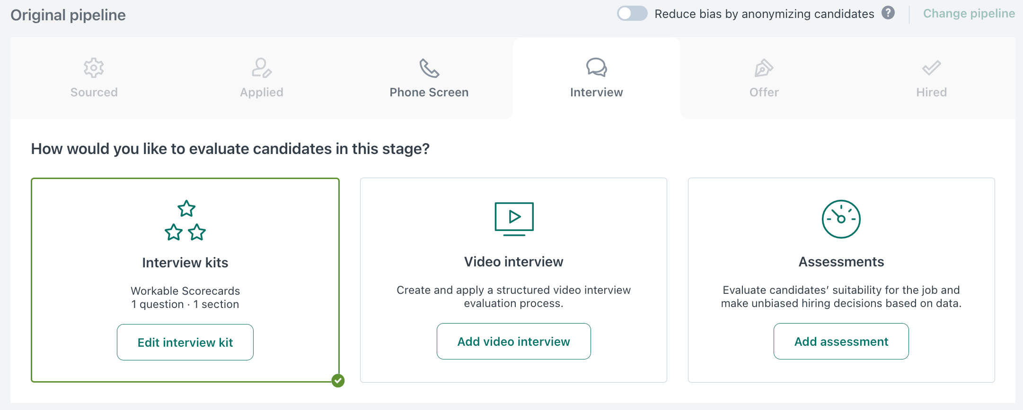
Task: Click the Change pipeline link
Action: (x=969, y=14)
